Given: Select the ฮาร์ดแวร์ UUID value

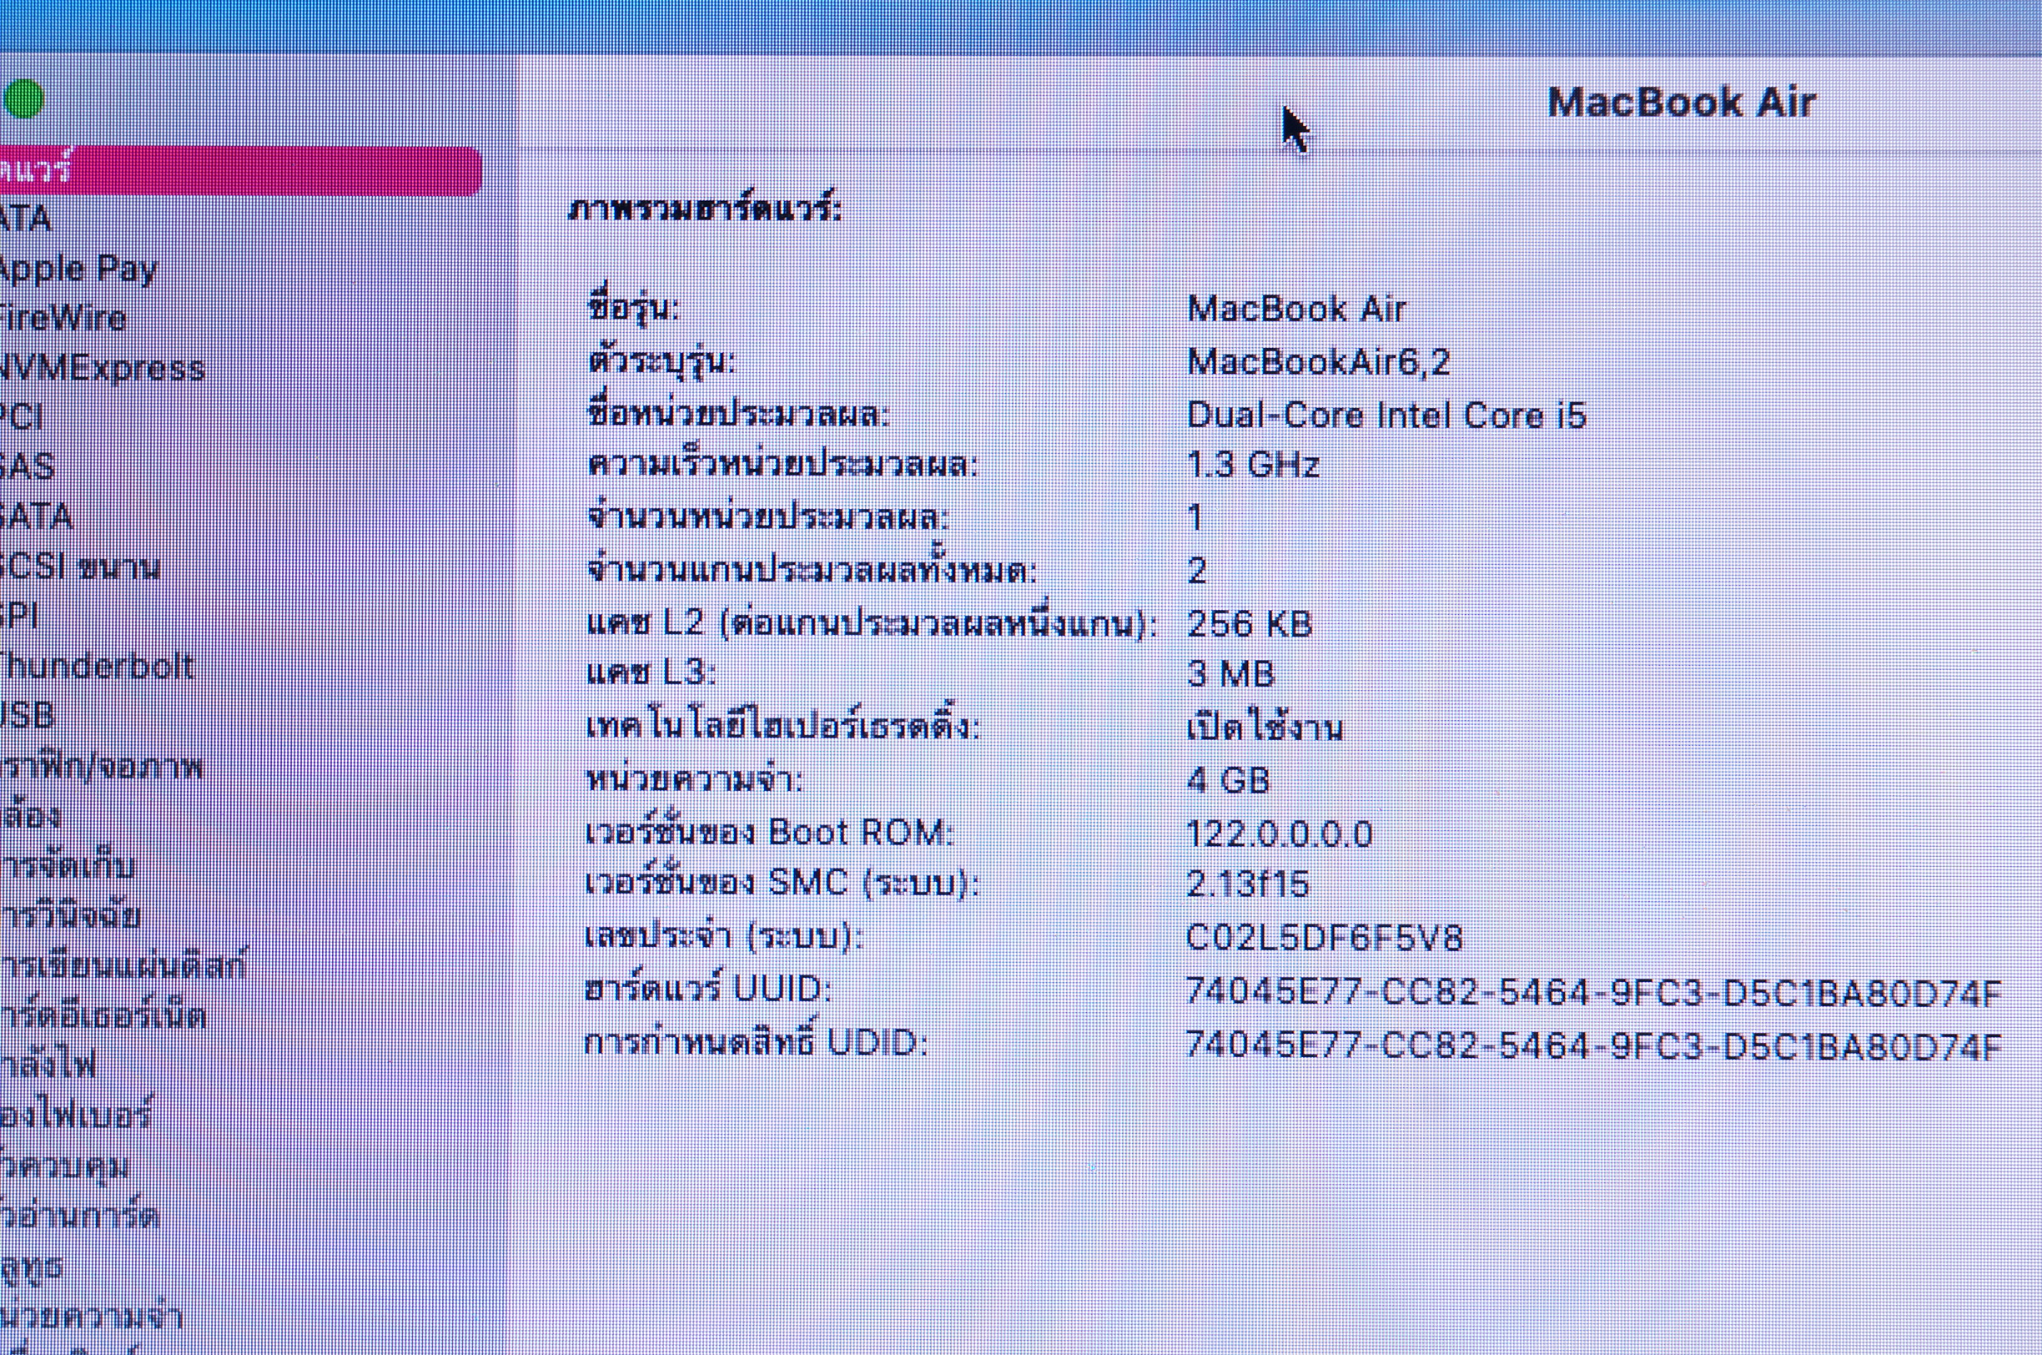Looking at the screenshot, I should point(1594,993).
